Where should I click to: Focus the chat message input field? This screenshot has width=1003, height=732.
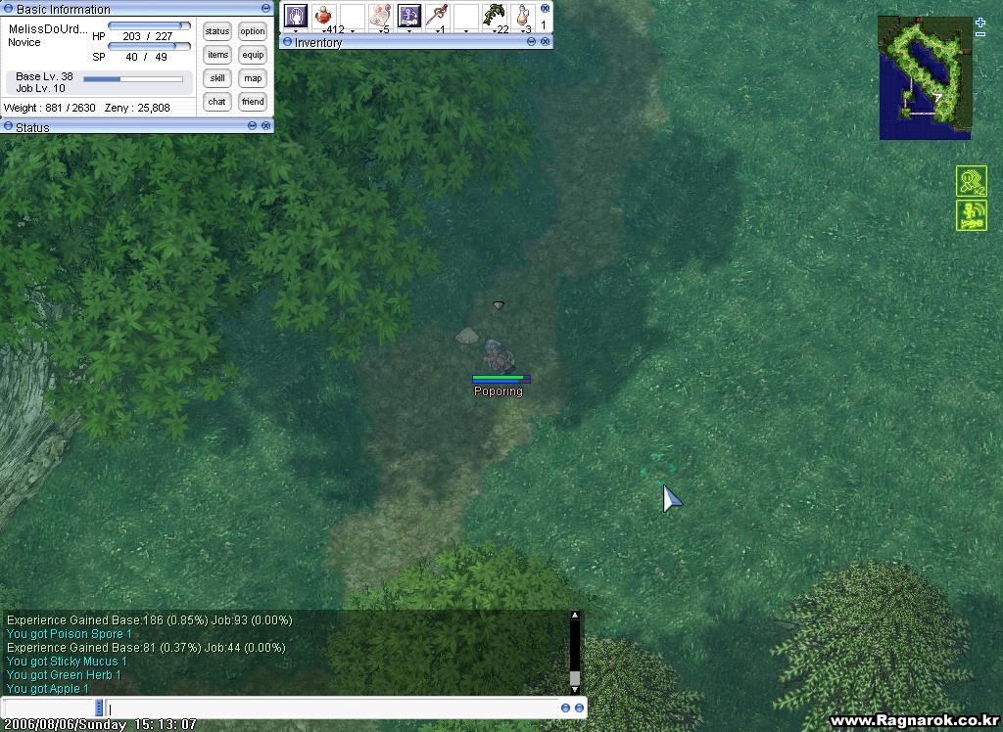(x=333, y=708)
